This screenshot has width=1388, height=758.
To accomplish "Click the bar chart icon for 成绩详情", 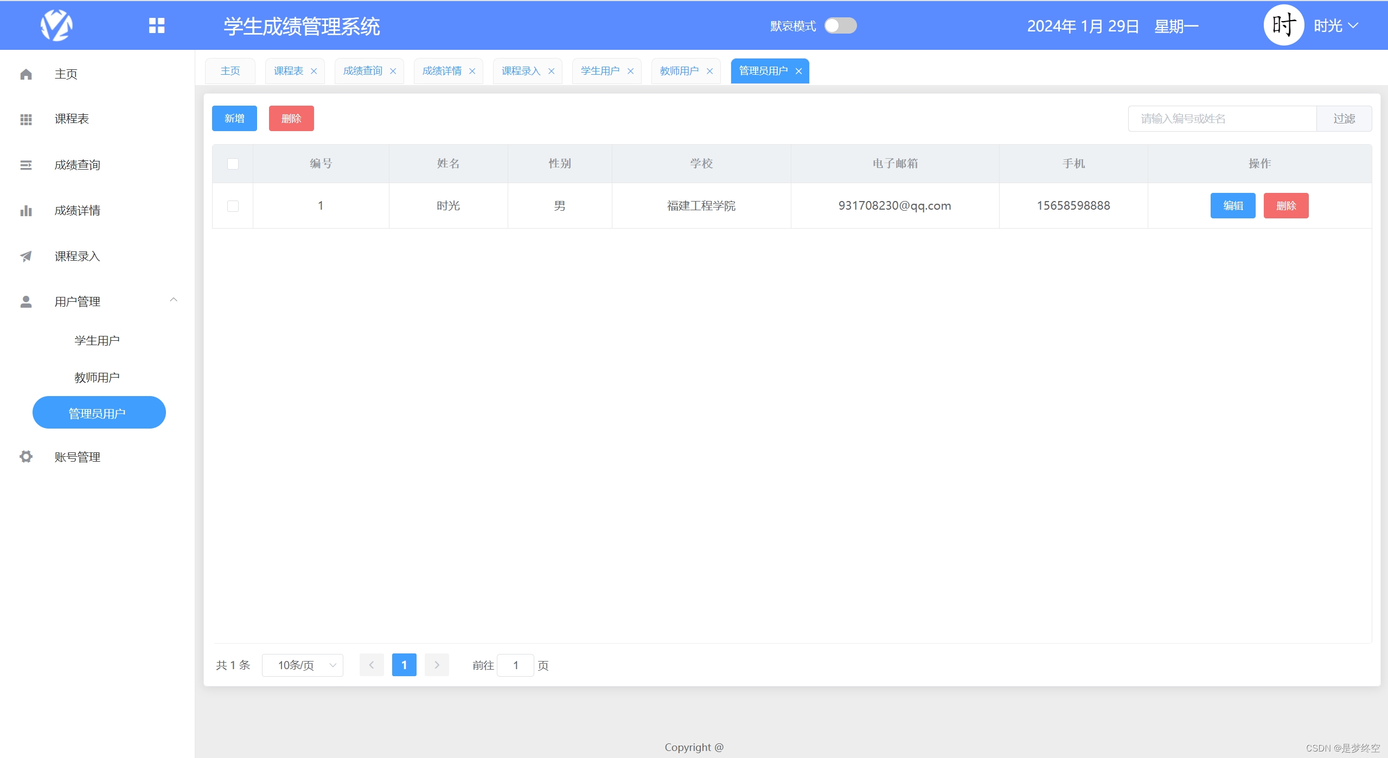I will pos(26,211).
